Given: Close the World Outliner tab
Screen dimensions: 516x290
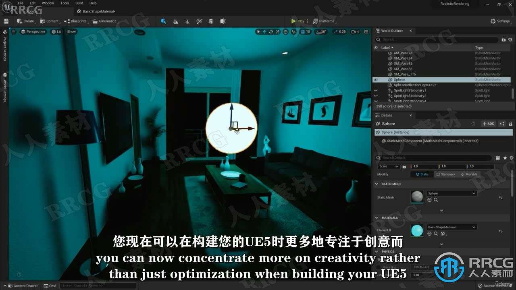Looking at the screenshot, I should (411, 31).
